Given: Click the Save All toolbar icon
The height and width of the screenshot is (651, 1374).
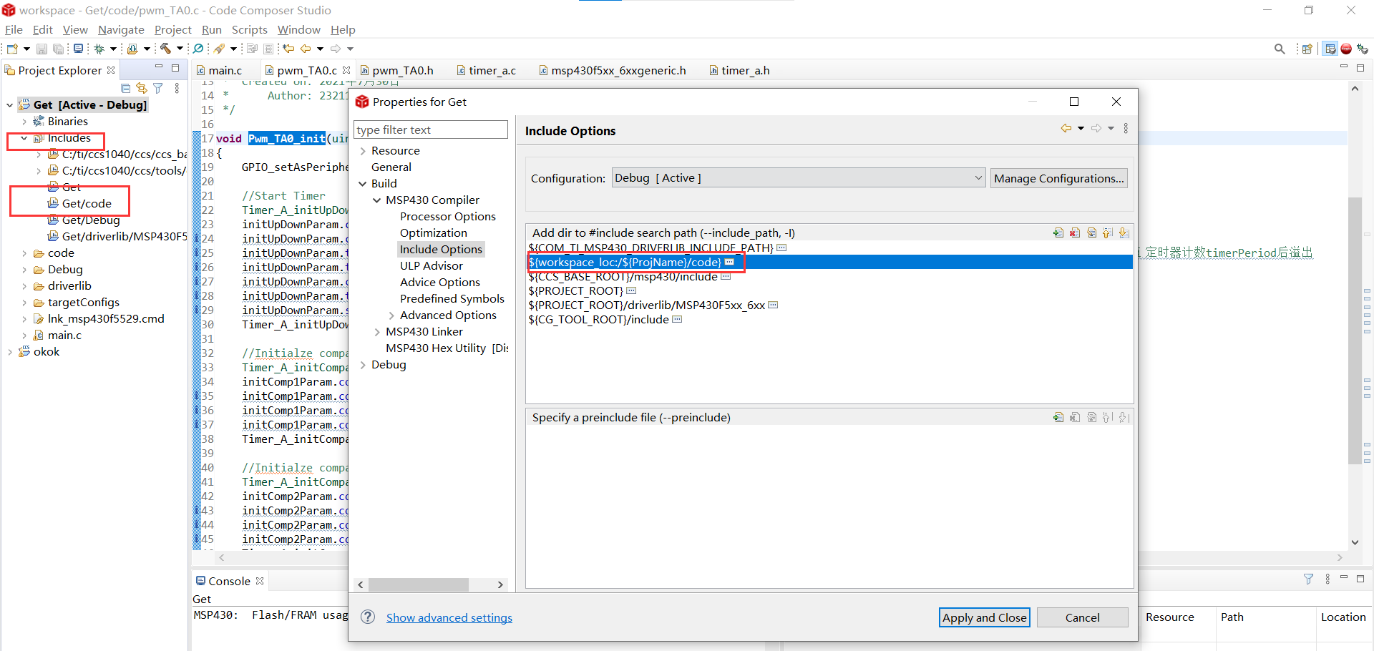Looking at the screenshot, I should [57, 48].
